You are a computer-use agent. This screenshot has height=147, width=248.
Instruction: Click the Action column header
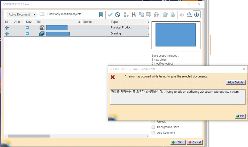point(19,22)
